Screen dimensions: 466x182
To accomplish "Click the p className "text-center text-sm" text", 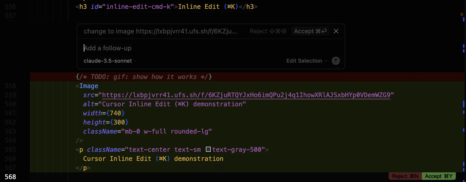I will tap(165, 150).
